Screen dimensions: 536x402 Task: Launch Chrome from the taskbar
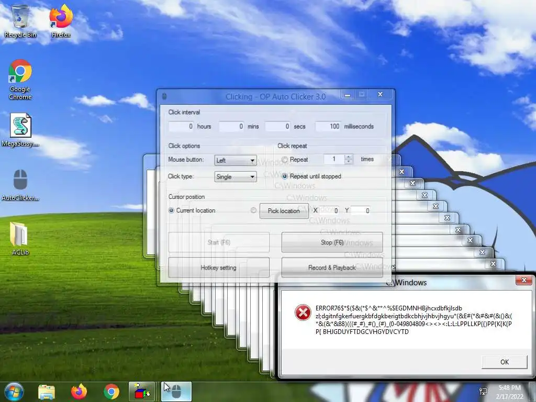point(111,392)
